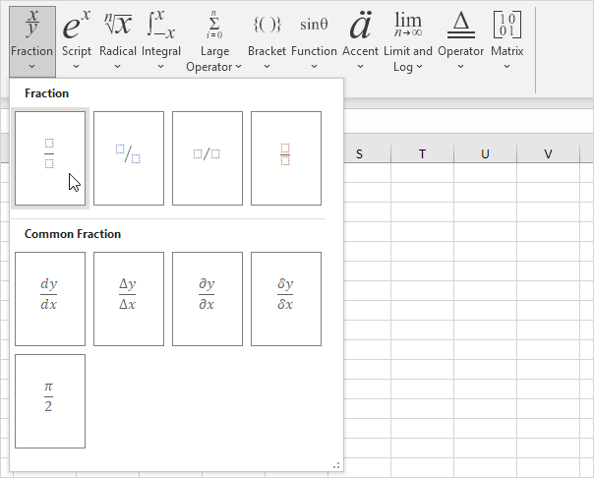Screen dimensions: 594x478
Task: Insert the pi over 2 fraction
Action: 50,400
